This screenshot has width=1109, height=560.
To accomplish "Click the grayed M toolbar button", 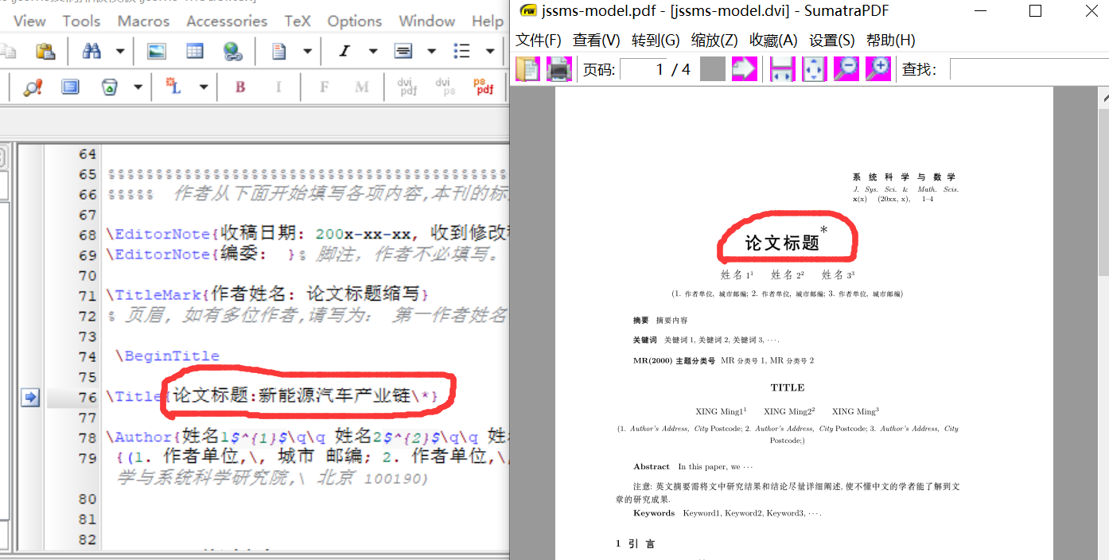I will [362, 87].
